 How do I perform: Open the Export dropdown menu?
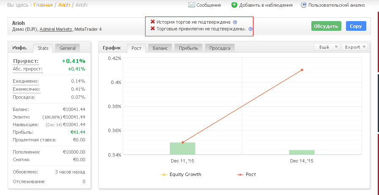tap(355, 47)
